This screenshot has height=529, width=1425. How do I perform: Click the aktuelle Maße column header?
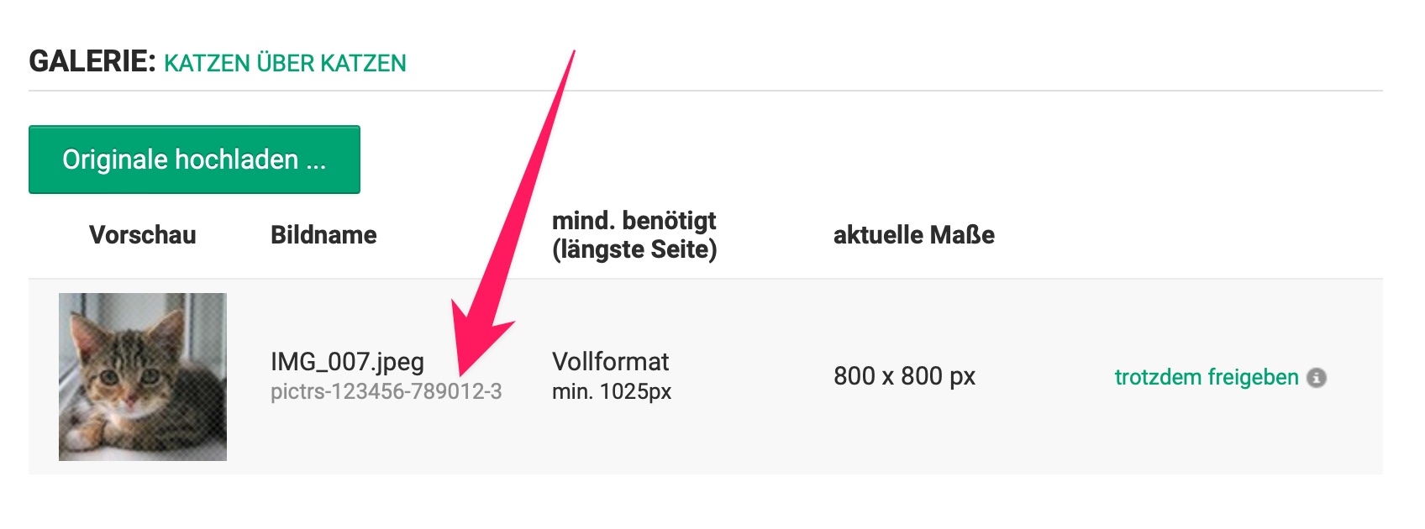(x=913, y=235)
